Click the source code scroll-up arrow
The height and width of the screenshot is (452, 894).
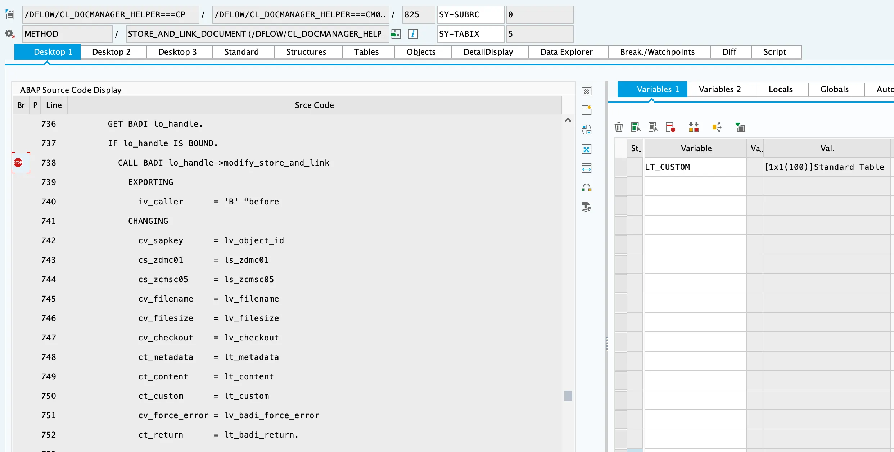568,120
